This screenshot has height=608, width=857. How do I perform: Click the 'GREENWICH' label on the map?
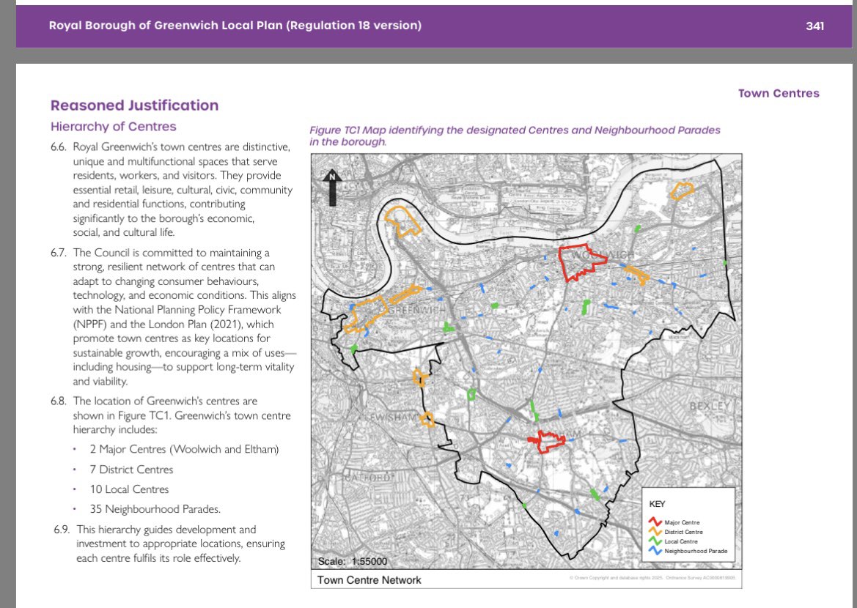pos(416,310)
